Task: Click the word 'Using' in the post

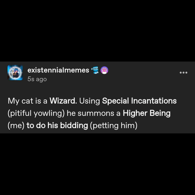Action: [90, 101]
